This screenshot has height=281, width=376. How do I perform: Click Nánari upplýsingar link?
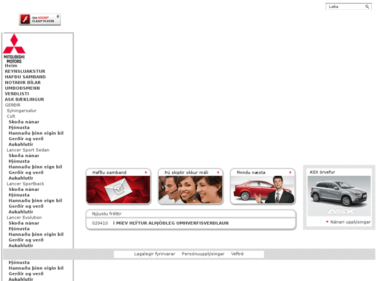(350, 222)
